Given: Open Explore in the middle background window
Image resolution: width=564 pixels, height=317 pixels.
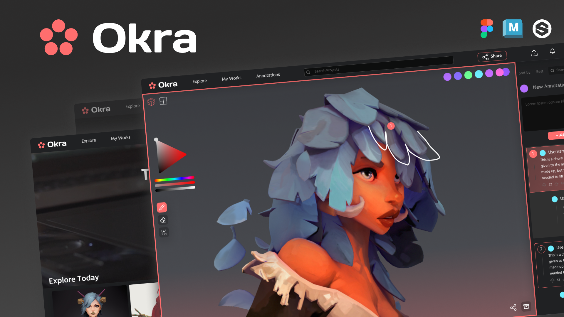Looking at the screenshot, I should [132, 106].
